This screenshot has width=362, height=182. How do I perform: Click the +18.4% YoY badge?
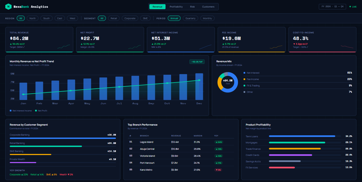click(x=197, y=62)
